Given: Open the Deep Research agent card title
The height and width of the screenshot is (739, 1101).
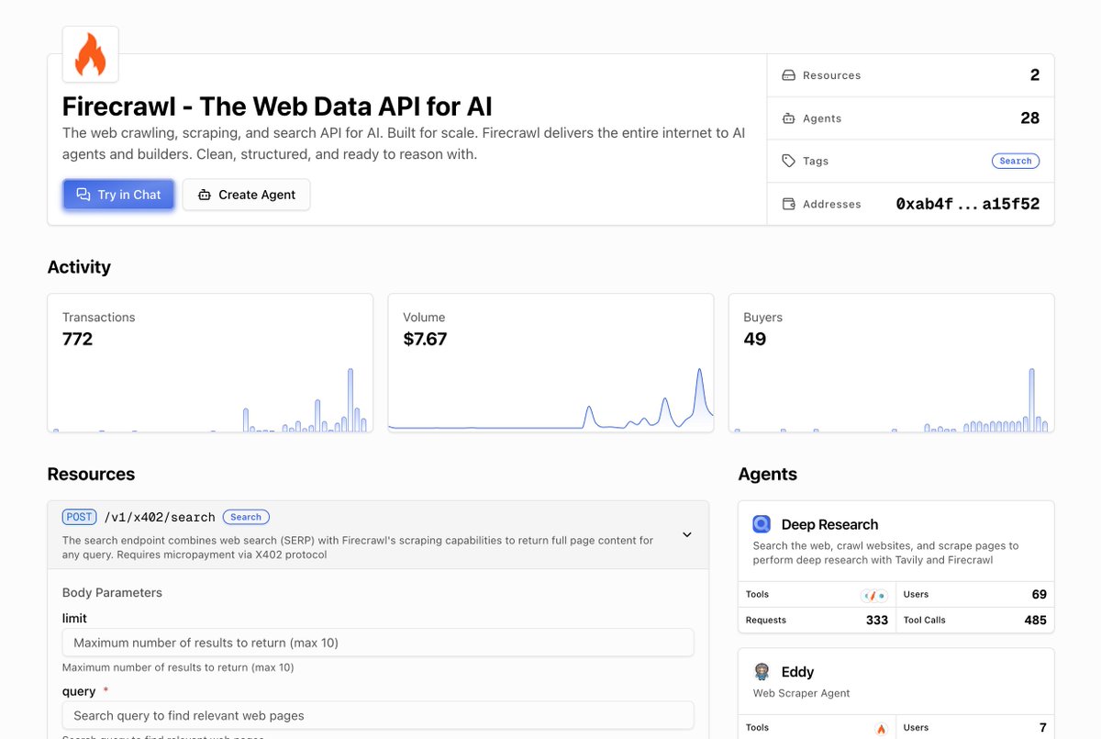Looking at the screenshot, I should 829,524.
